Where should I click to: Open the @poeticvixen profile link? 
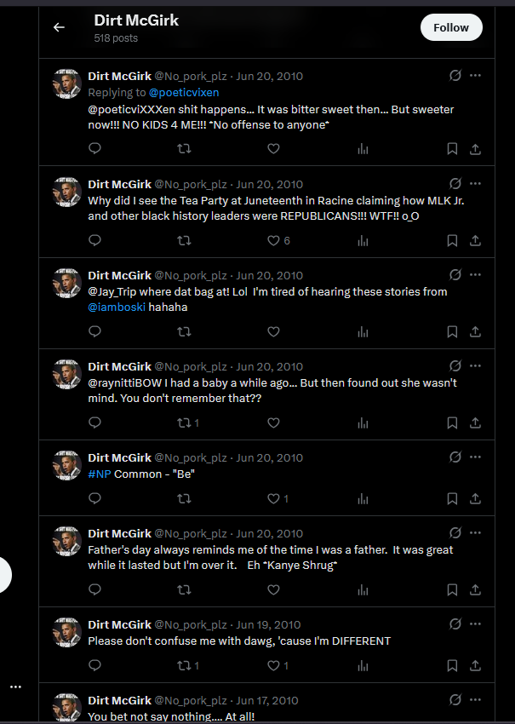point(184,92)
